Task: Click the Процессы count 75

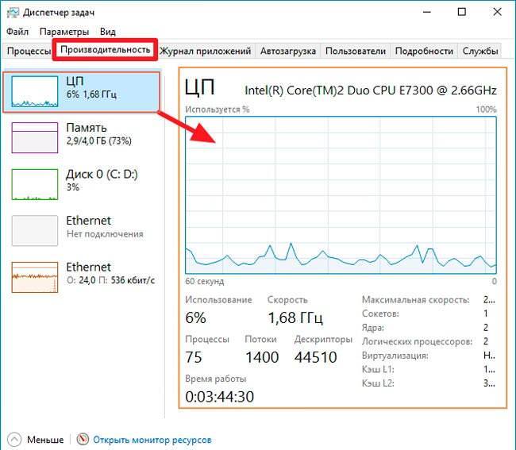Action: pyautogui.click(x=193, y=357)
